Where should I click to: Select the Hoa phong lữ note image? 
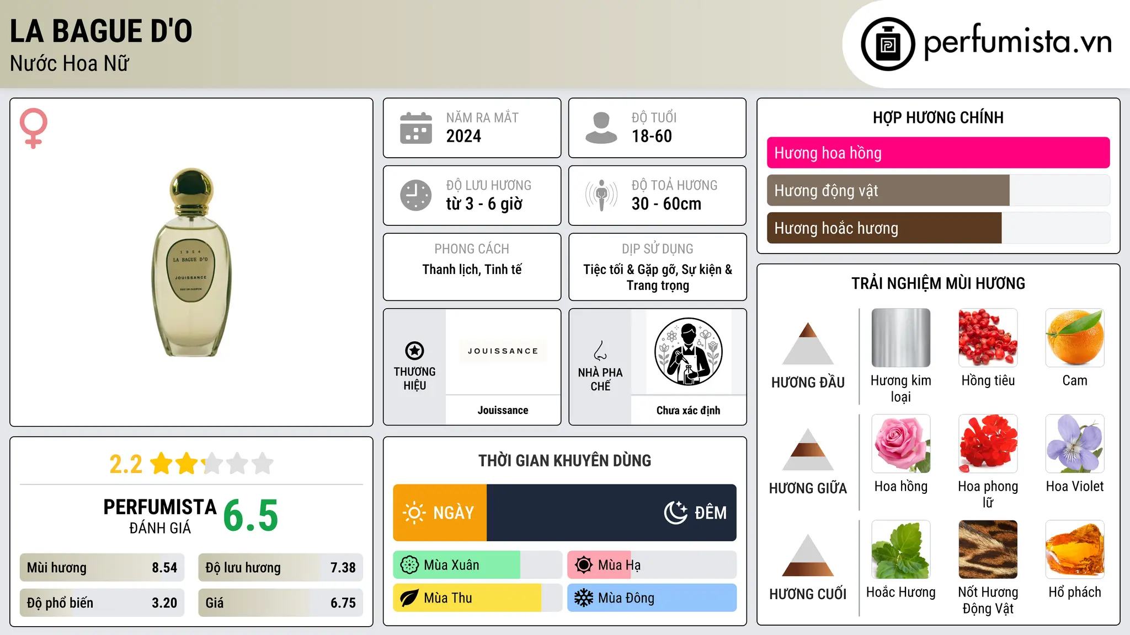pos(988,444)
